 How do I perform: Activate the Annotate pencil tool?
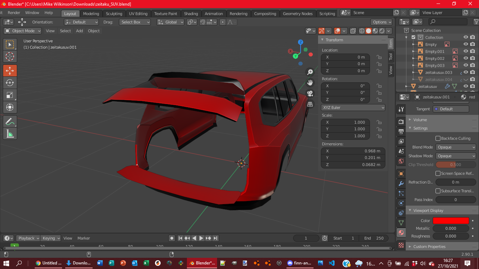click(10, 122)
